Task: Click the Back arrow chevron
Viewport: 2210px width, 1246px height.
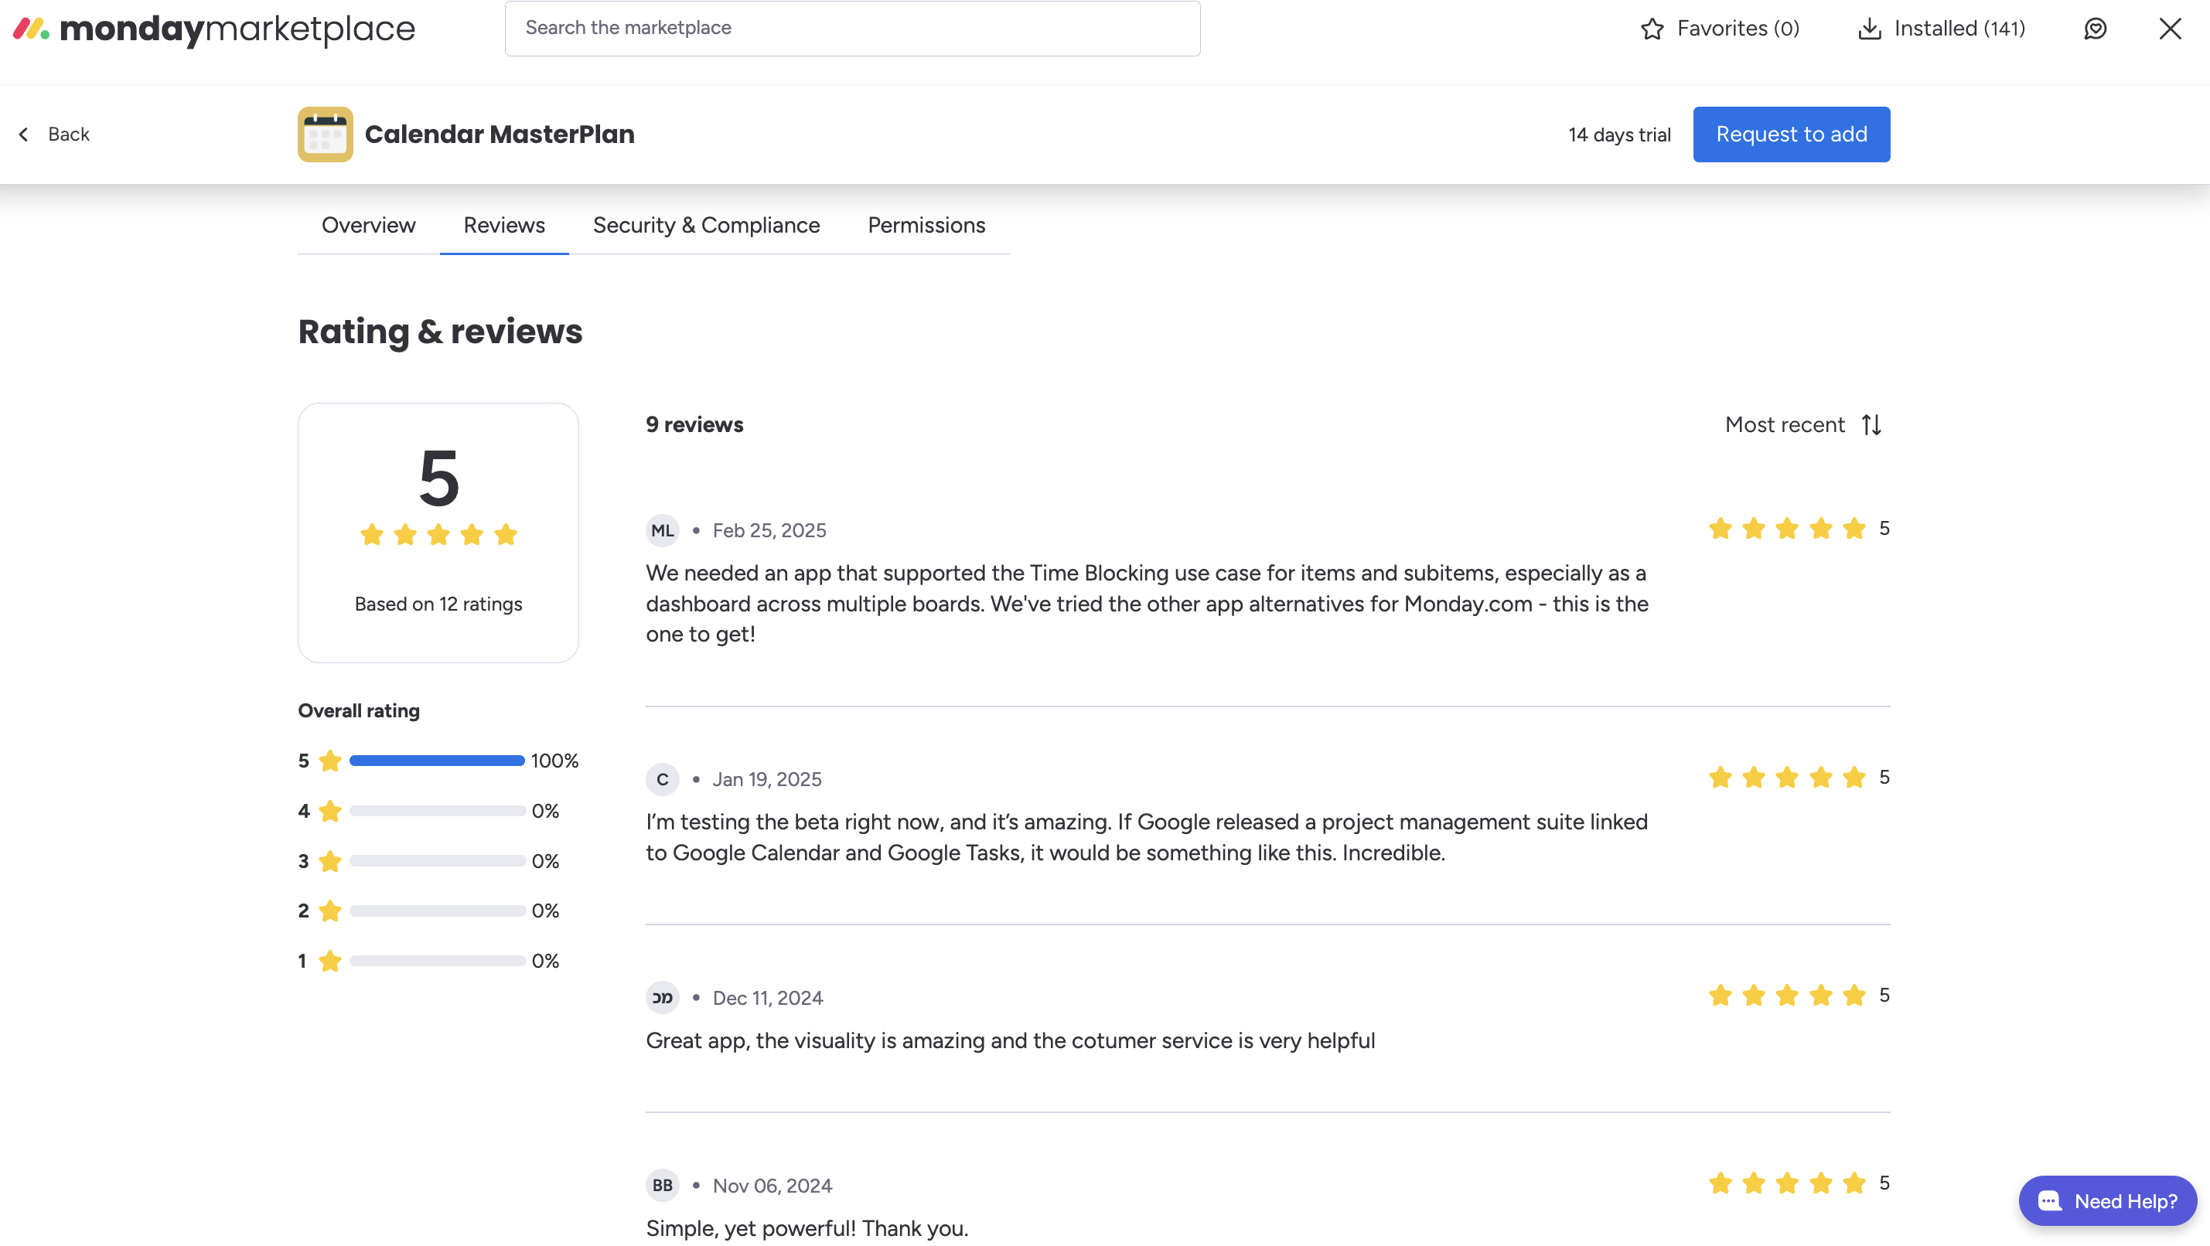Action: coord(24,134)
